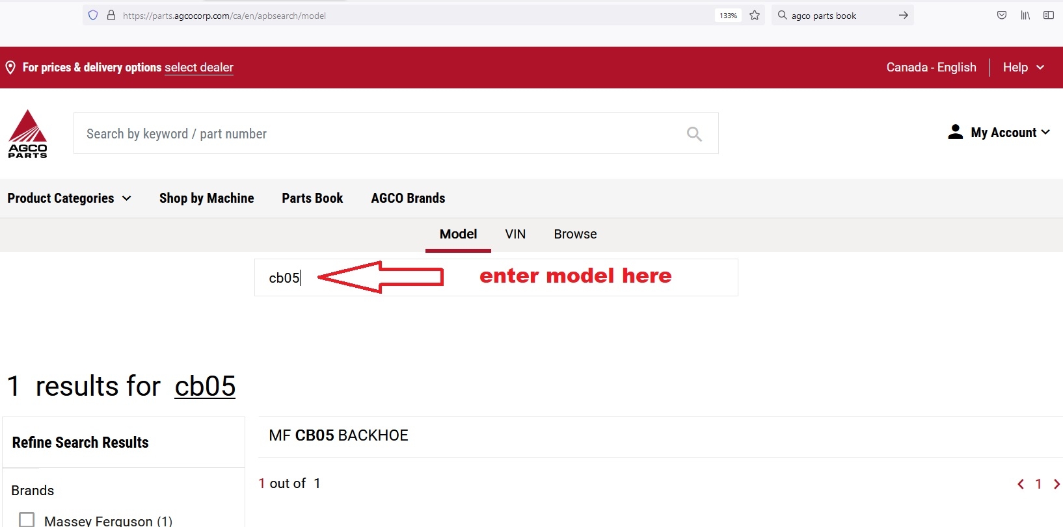
Task: Go to next results page arrow
Action: (1056, 484)
